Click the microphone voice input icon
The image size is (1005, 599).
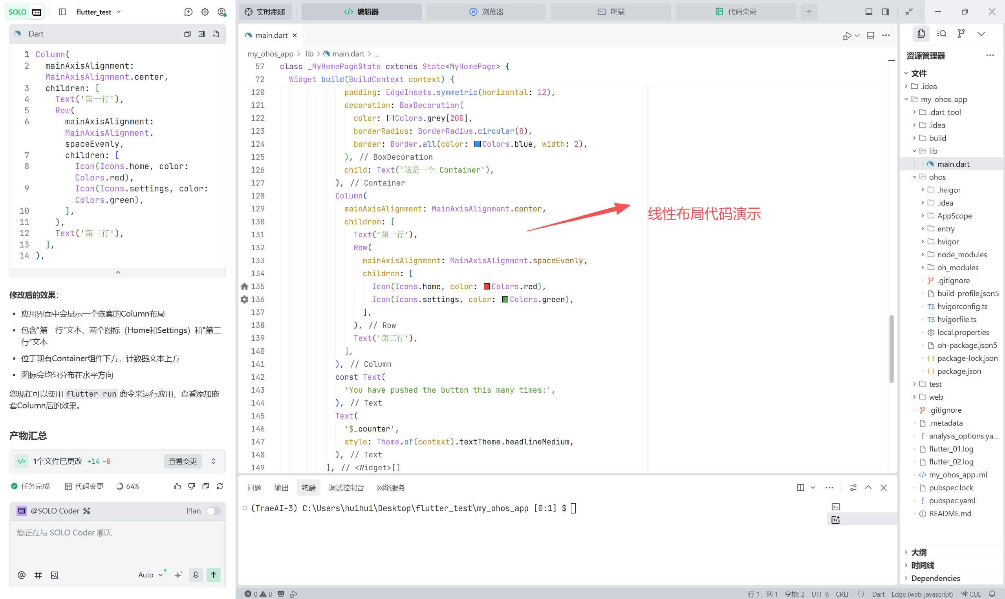tap(196, 574)
